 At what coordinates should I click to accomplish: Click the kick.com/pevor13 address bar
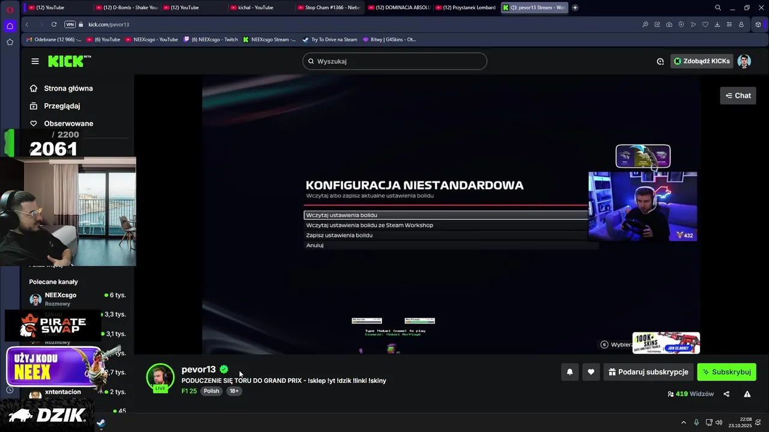pos(108,25)
